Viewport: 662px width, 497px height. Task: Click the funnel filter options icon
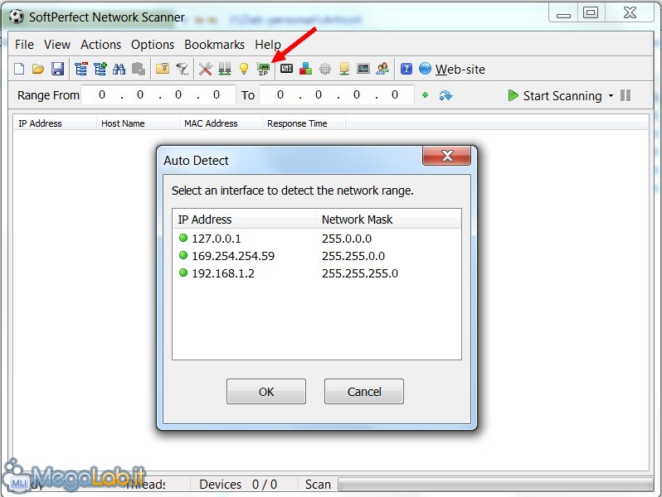[x=182, y=69]
